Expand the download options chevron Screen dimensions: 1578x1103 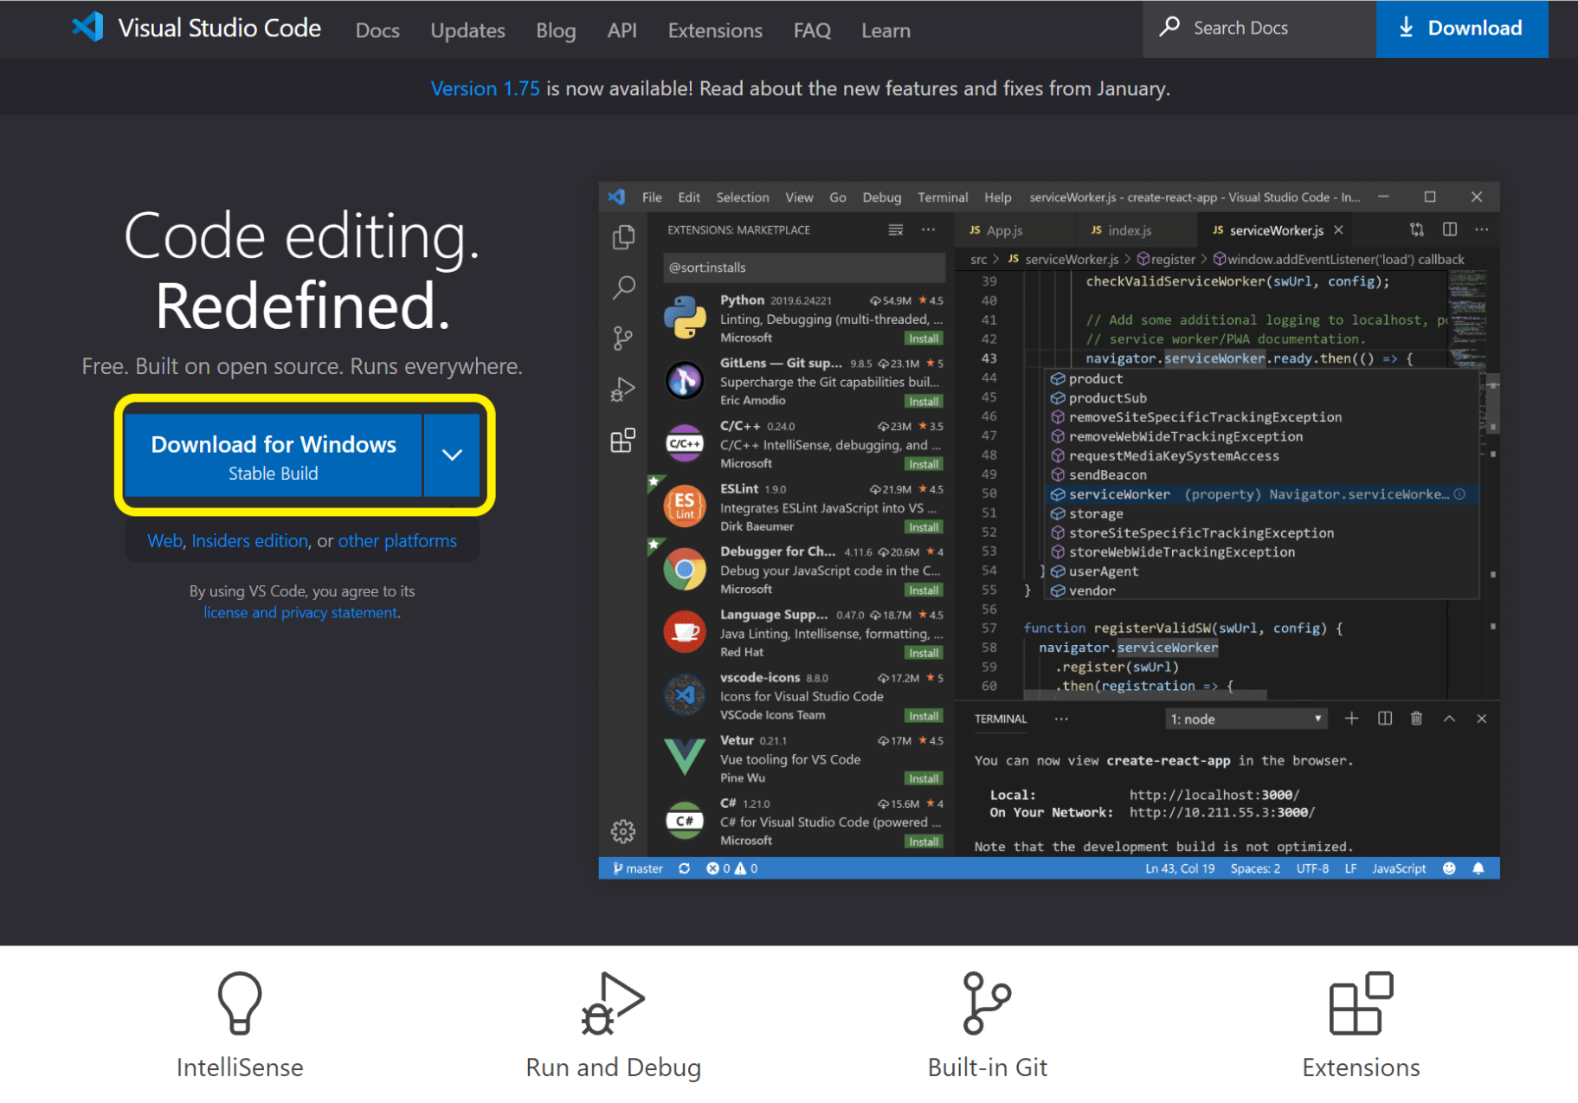[x=452, y=455]
